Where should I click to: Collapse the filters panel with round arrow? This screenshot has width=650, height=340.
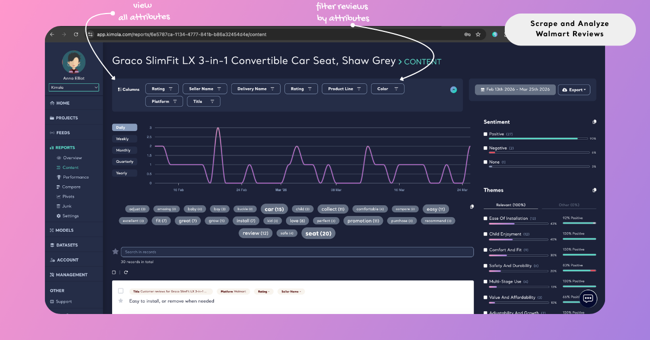click(x=453, y=90)
